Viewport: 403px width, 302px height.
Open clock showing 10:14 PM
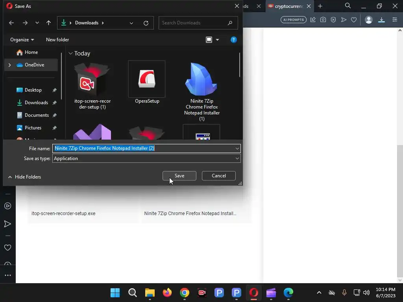[x=386, y=293]
